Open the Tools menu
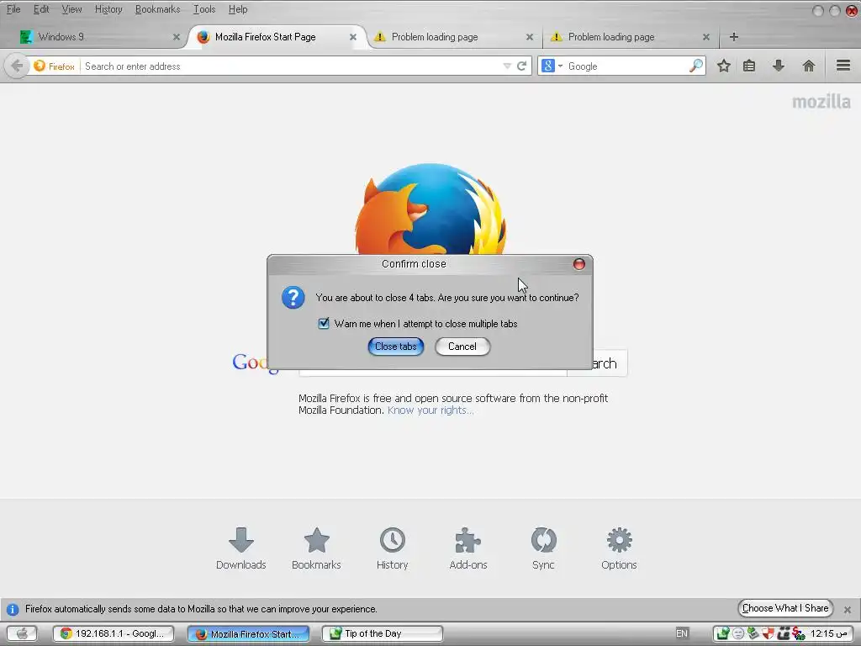The width and height of the screenshot is (861, 646). tap(204, 9)
